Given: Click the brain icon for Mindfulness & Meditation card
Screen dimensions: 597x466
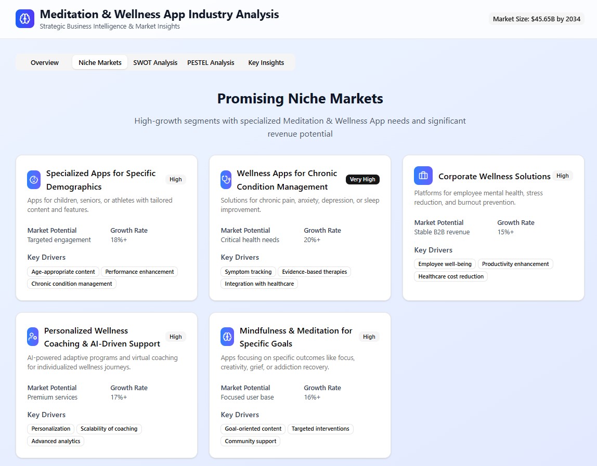Looking at the screenshot, I should pyautogui.click(x=227, y=337).
